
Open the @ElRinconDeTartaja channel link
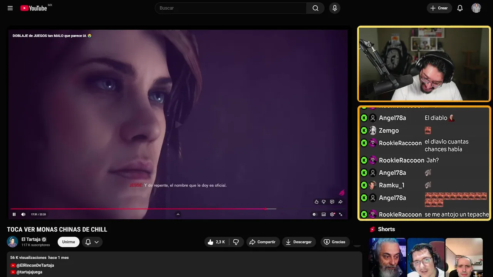point(35,265)
